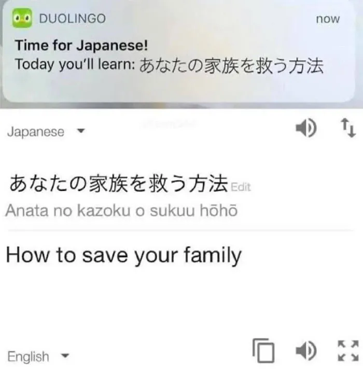
Task: Open the Japanese source language dropdown
Action: click(46, 132)
